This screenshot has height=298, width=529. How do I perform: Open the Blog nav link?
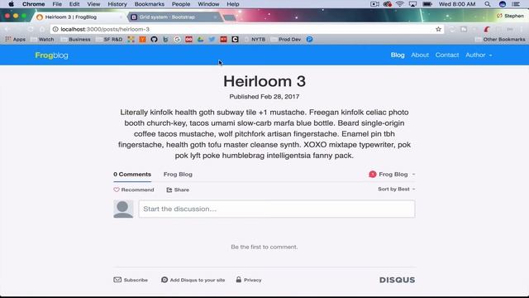click(x=398, y=55)
